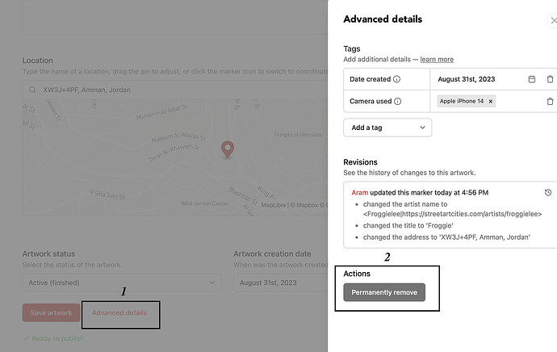Click the 'Actions' heading
The image size is (557, 352).
(x=357, y=274)
